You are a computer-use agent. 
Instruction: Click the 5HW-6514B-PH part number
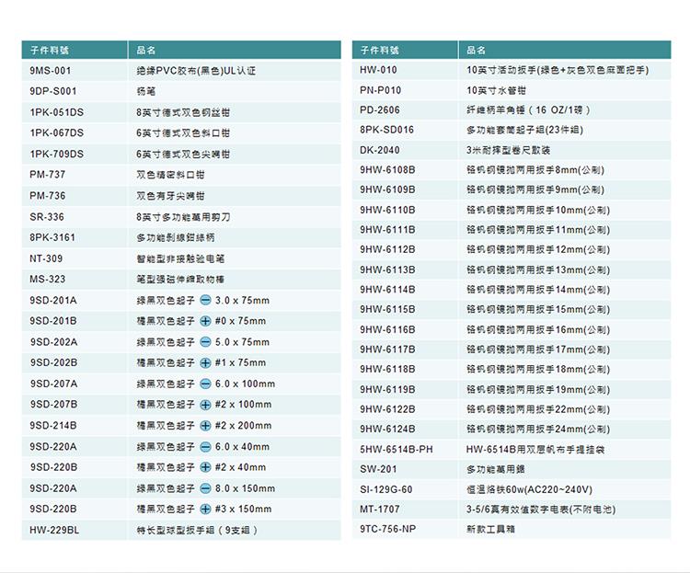coord(396,449)
